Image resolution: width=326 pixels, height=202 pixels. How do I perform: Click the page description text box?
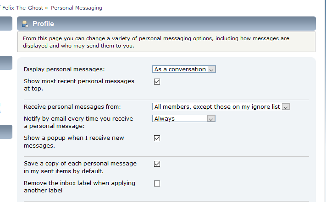point(166,42)
